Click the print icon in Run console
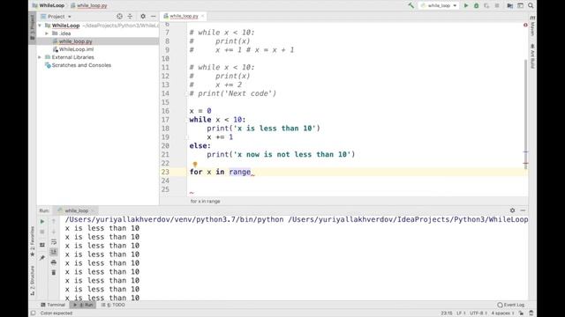 coord(54,262)
